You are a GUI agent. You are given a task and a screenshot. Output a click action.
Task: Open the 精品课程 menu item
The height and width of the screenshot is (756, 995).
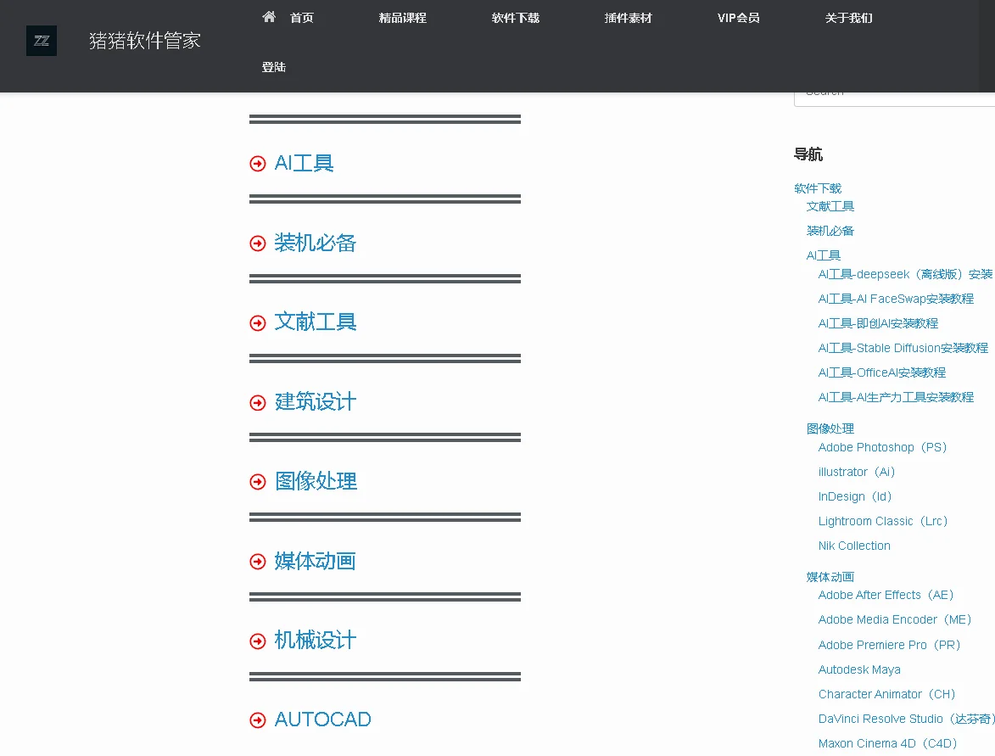coord(401,18)
